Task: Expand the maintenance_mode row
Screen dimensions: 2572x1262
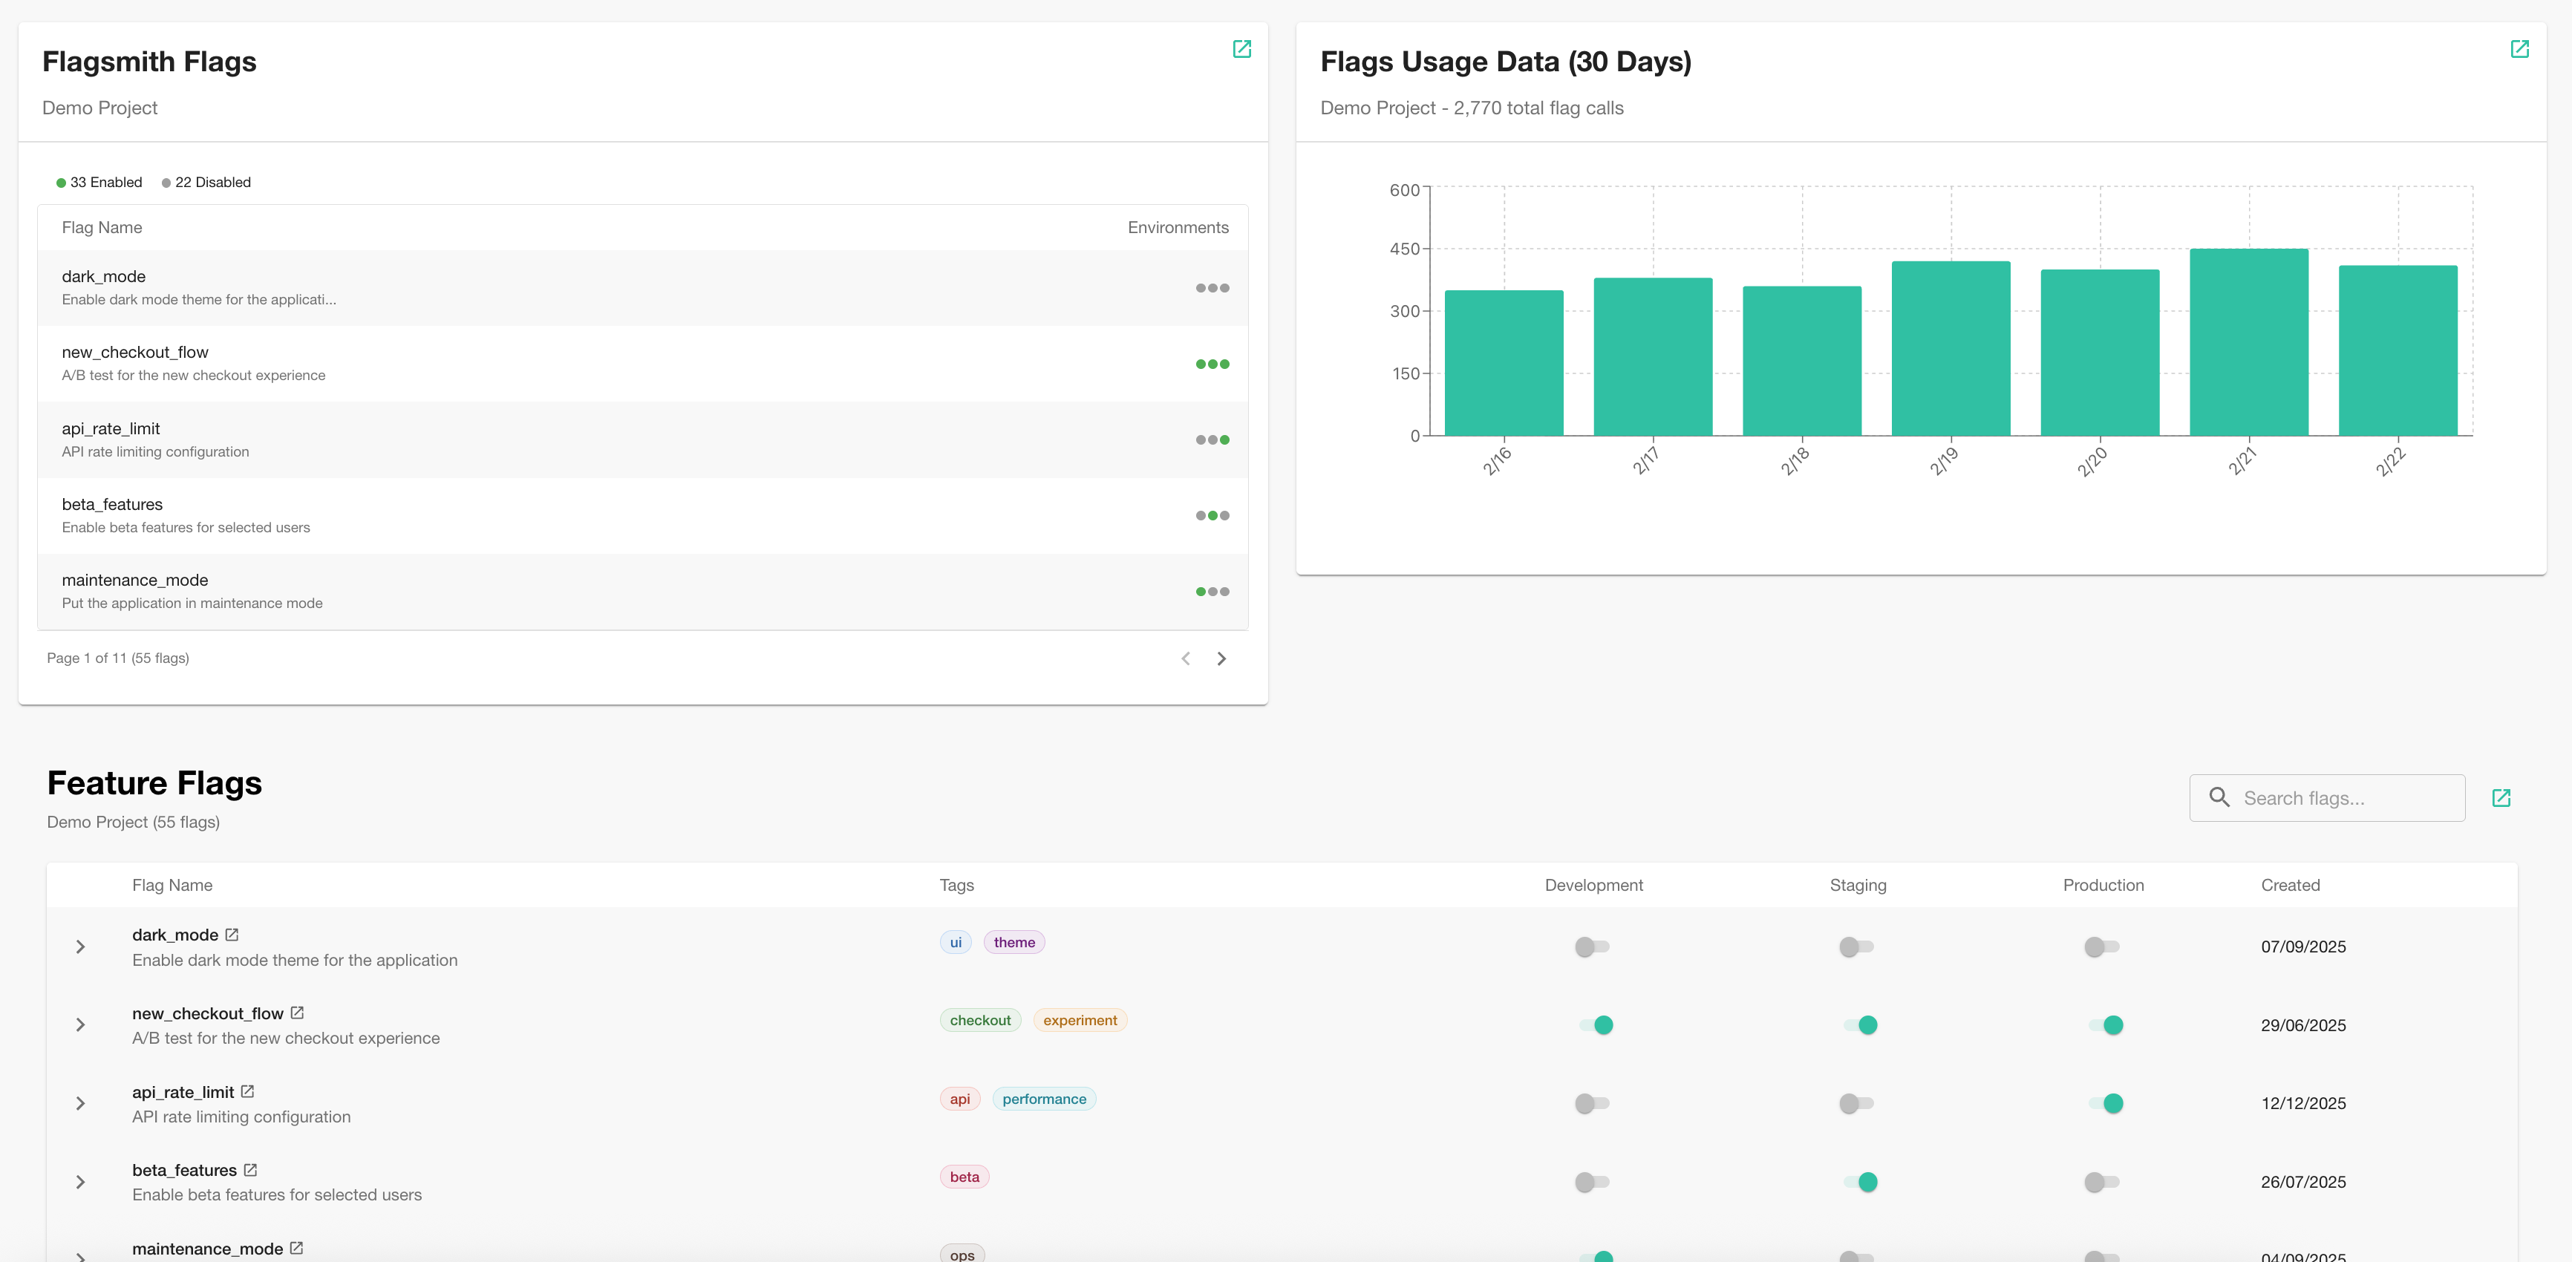Action: 80,1254
